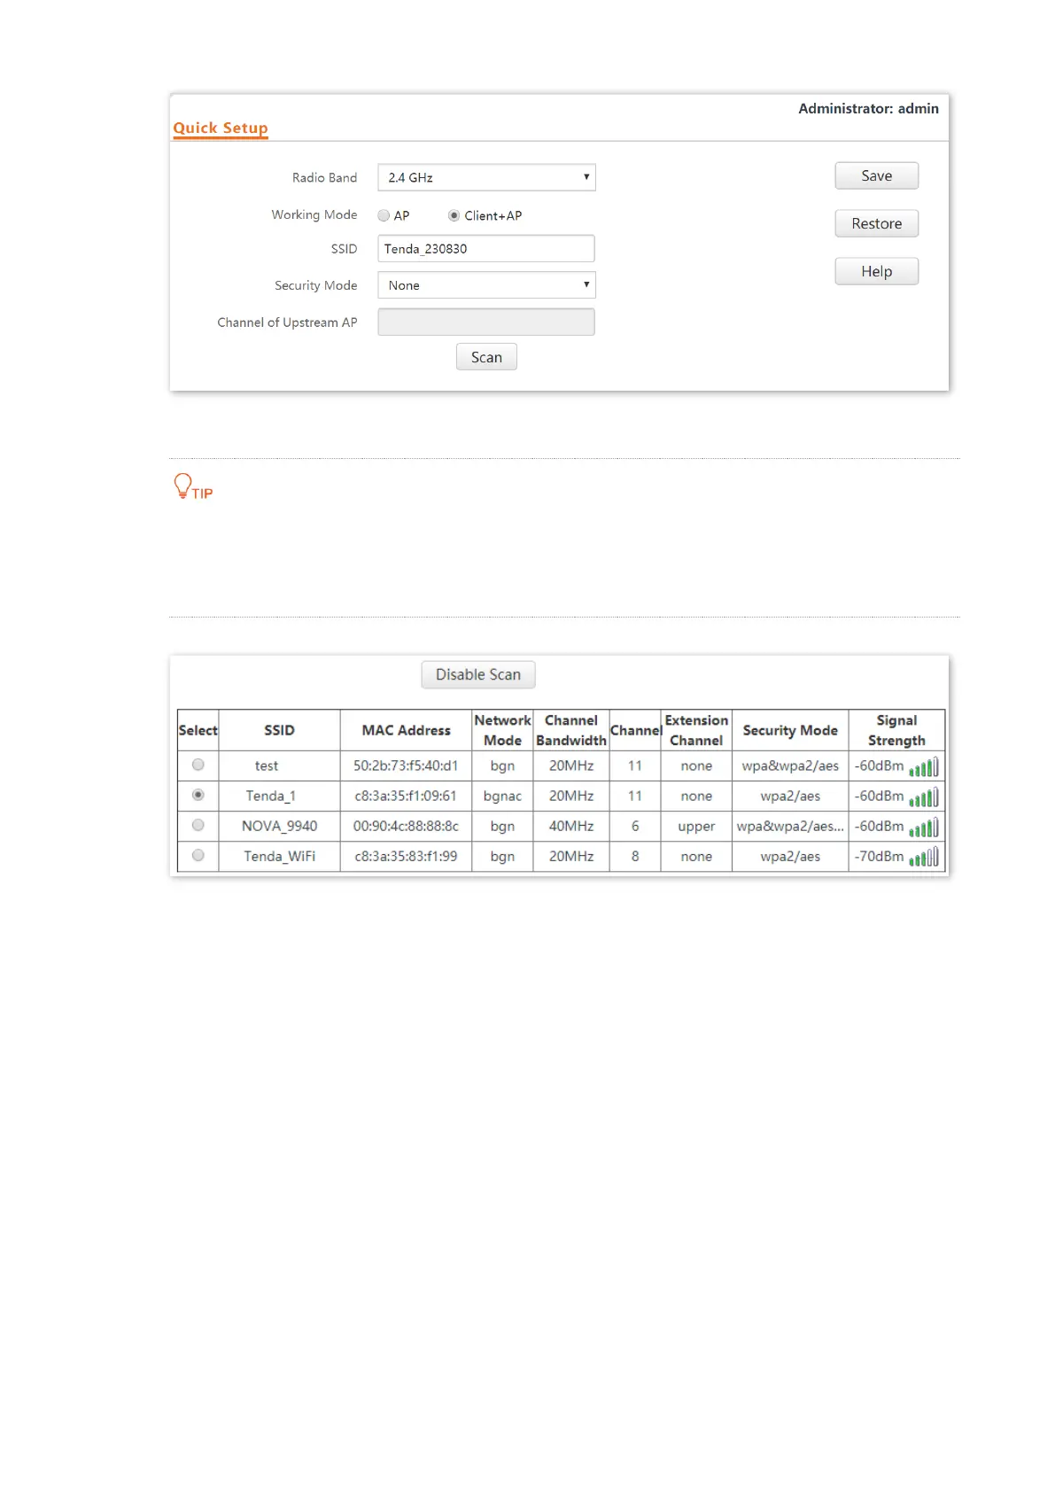
Task: Click the TIP lightbulb icon
Action: click(x=183, y=486)
